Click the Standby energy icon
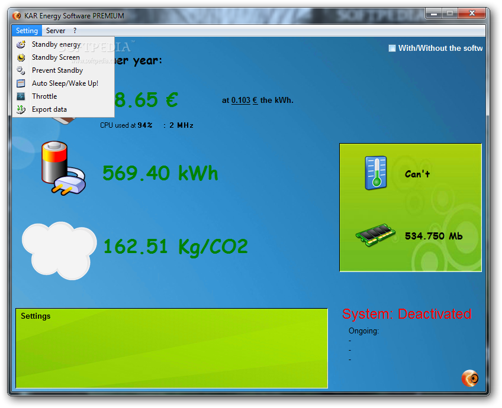 21,44
